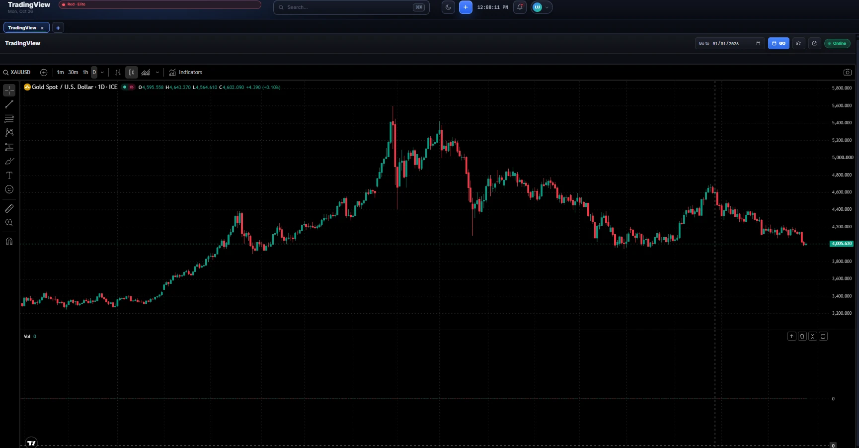Screen dimensions: 859x448
Task: Switch chart style to candles
Action: click(132, 73)
